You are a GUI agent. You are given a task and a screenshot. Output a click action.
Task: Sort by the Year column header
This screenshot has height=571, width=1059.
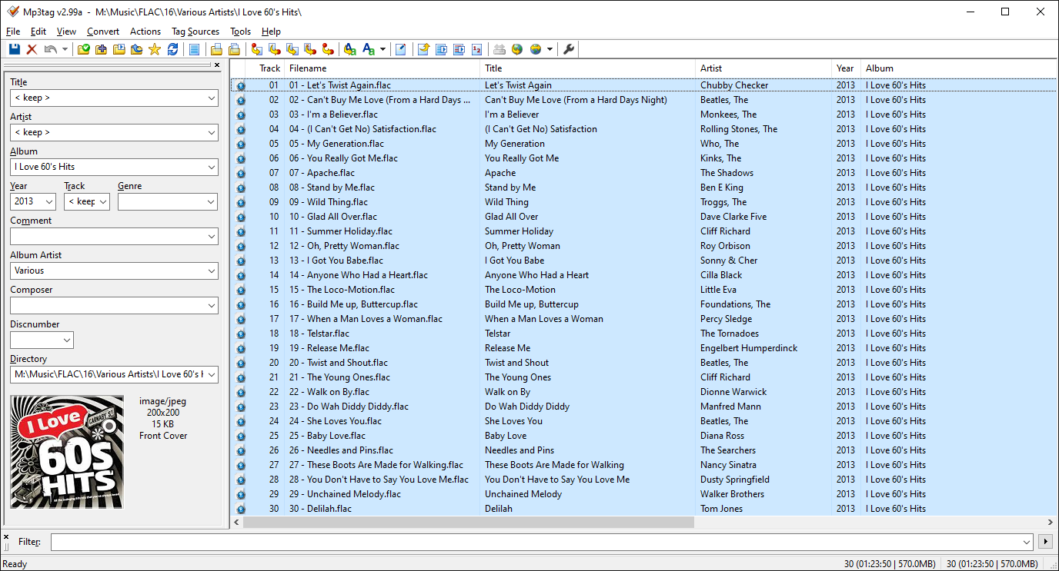(x=846, y=68)
